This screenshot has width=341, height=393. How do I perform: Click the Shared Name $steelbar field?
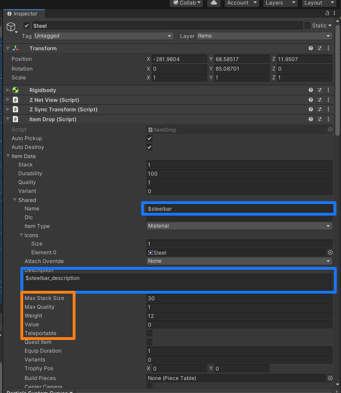(x=239, y=209)
